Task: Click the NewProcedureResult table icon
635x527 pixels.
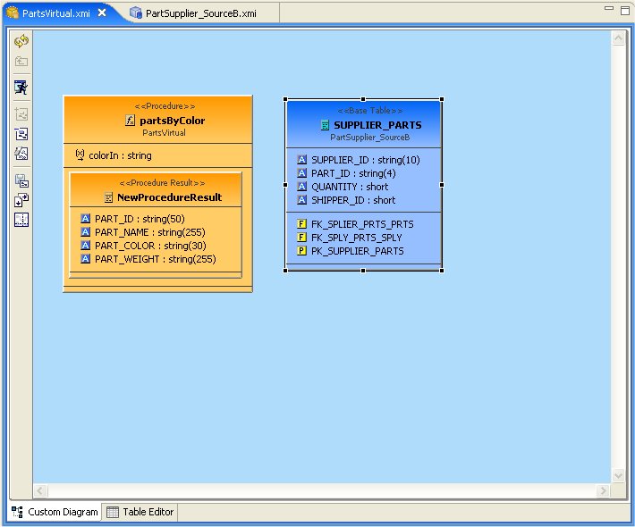Action: click(x=108, y=197)
